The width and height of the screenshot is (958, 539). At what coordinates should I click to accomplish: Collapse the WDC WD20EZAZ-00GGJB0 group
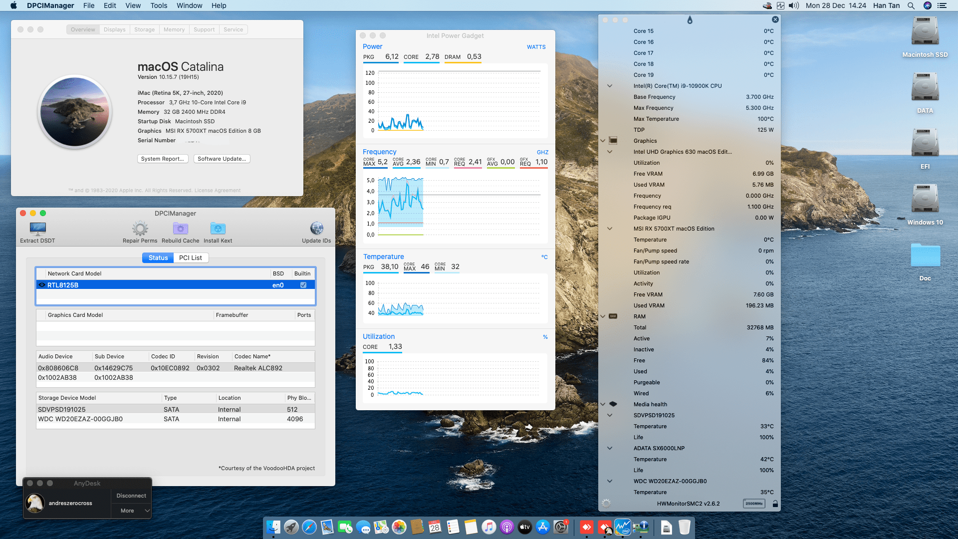click(610, 481)
